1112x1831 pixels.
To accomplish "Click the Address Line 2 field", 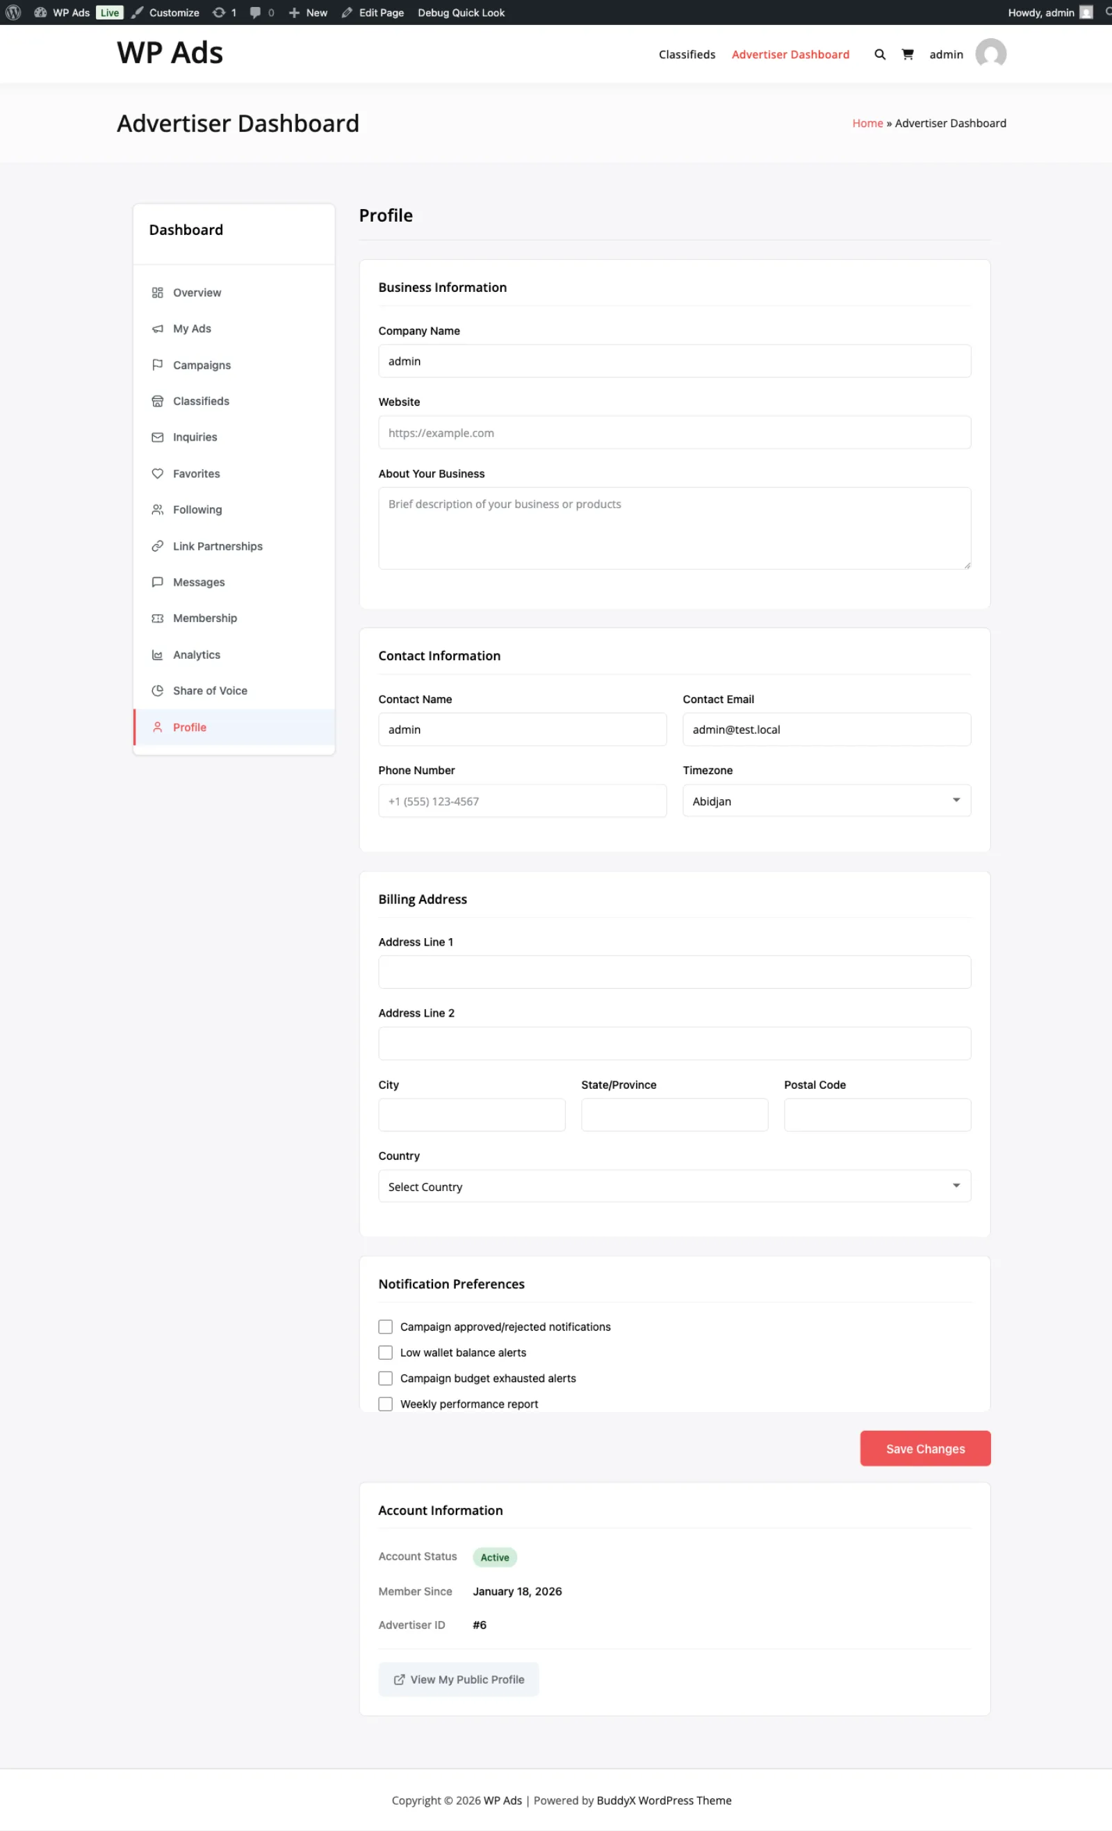I will click(674, 1043).
